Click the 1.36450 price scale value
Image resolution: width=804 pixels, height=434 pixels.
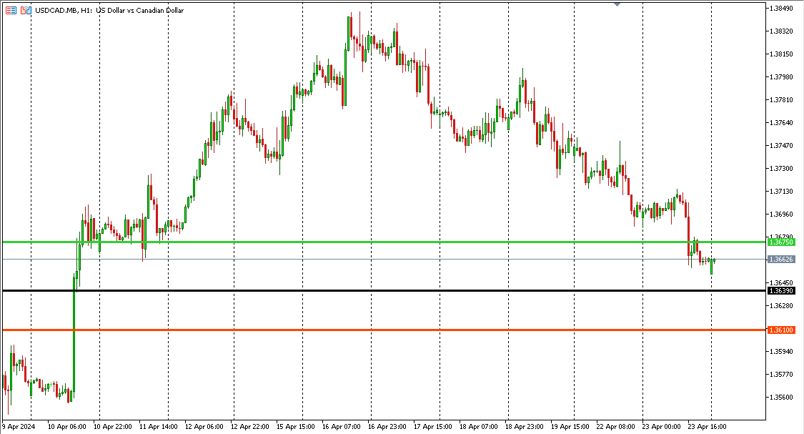[781, 282]
